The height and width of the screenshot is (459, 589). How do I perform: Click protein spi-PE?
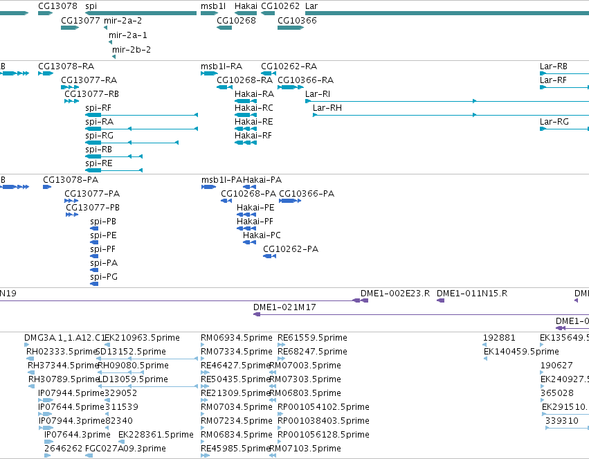[x=103, y=235]
